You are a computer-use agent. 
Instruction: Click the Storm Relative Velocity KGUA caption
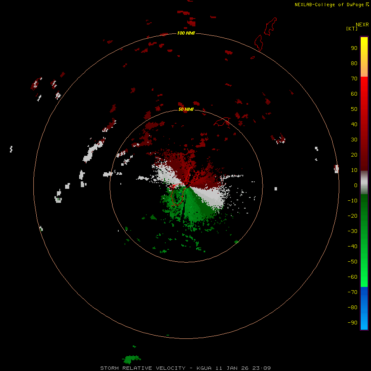point(185,368)
